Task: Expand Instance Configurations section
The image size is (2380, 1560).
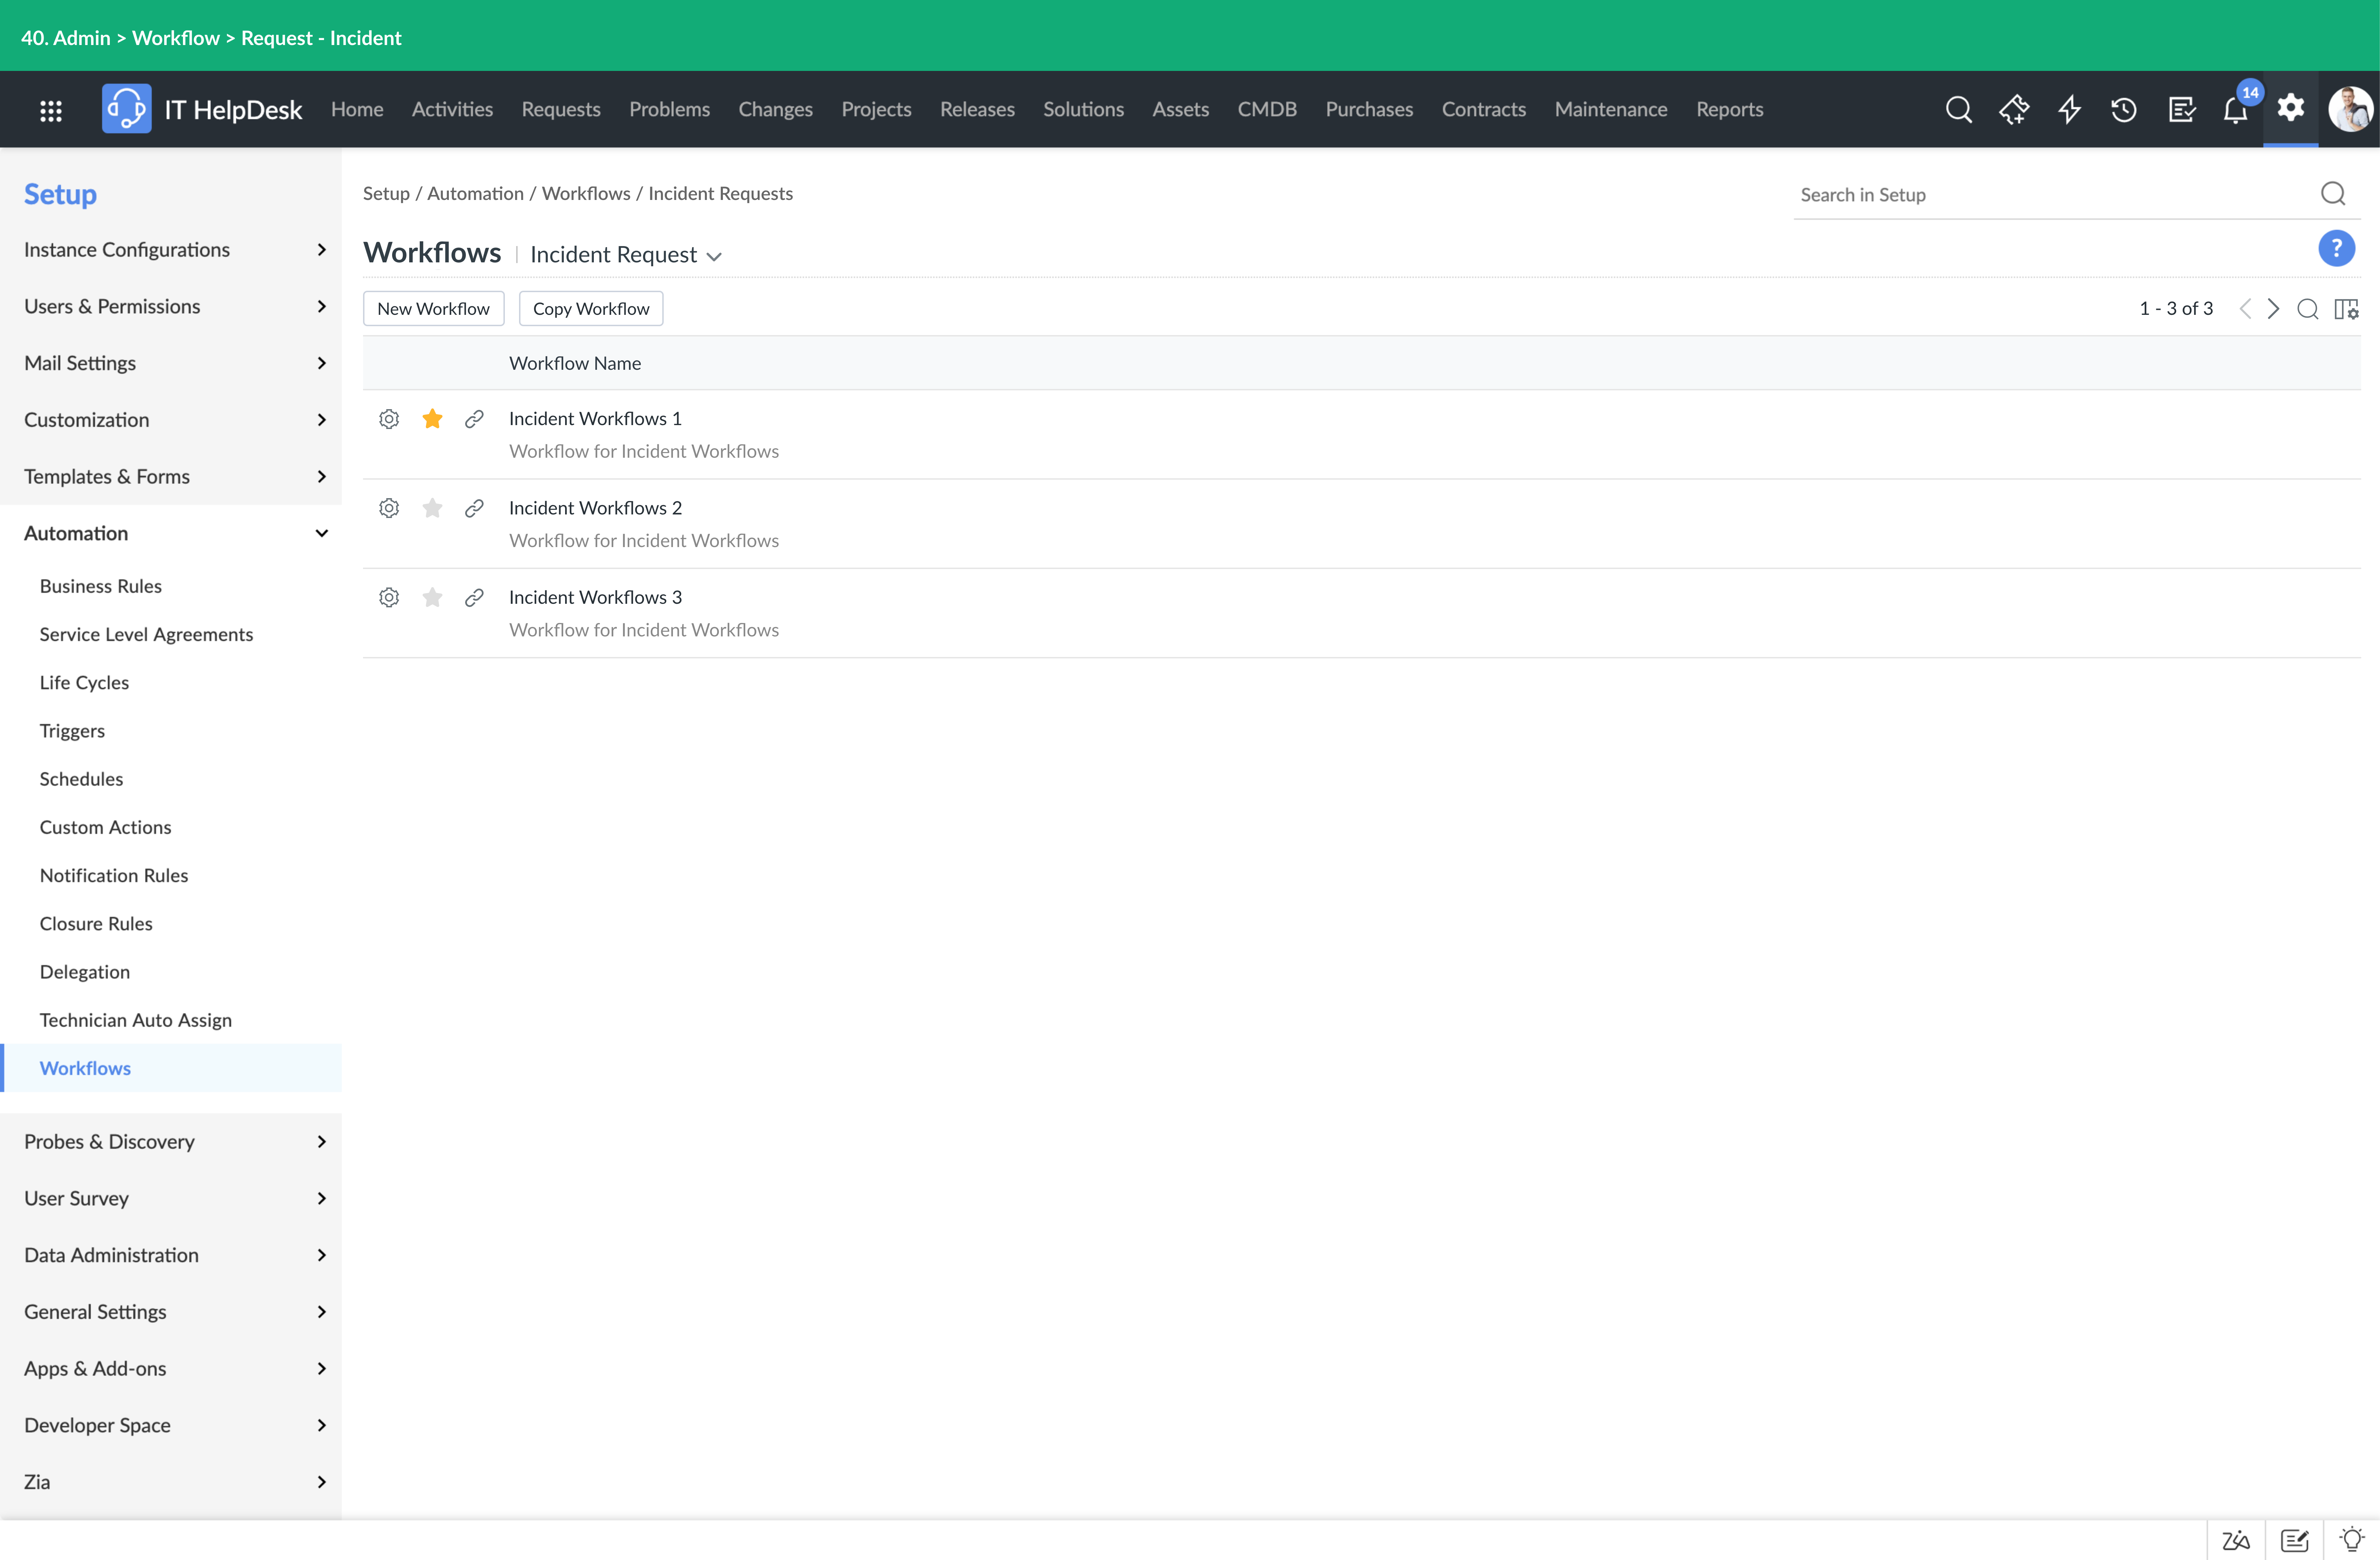Action: click(x=171, y=250)
